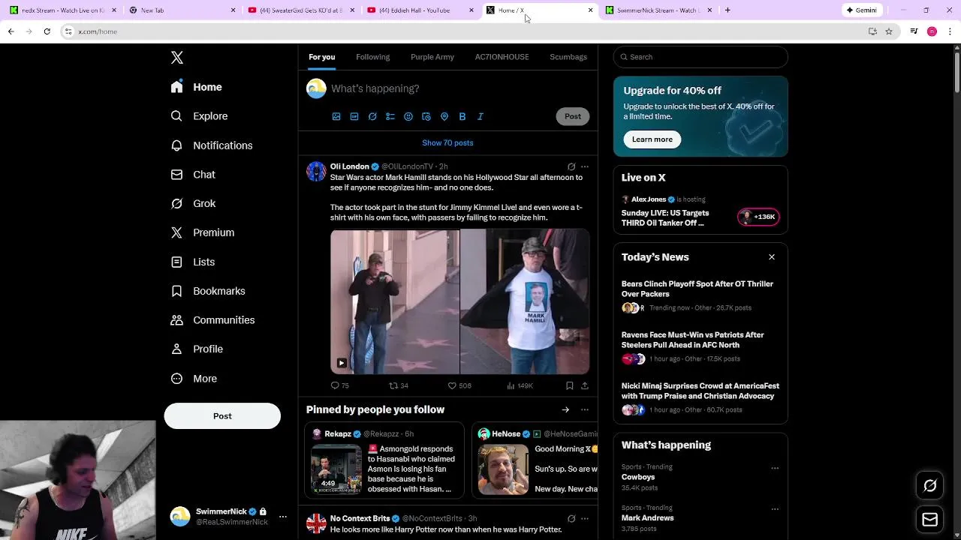Screen dimensions: 961x540
Task: Switch to AC7IONHOUSE tab
Action: tap(502, 57)
